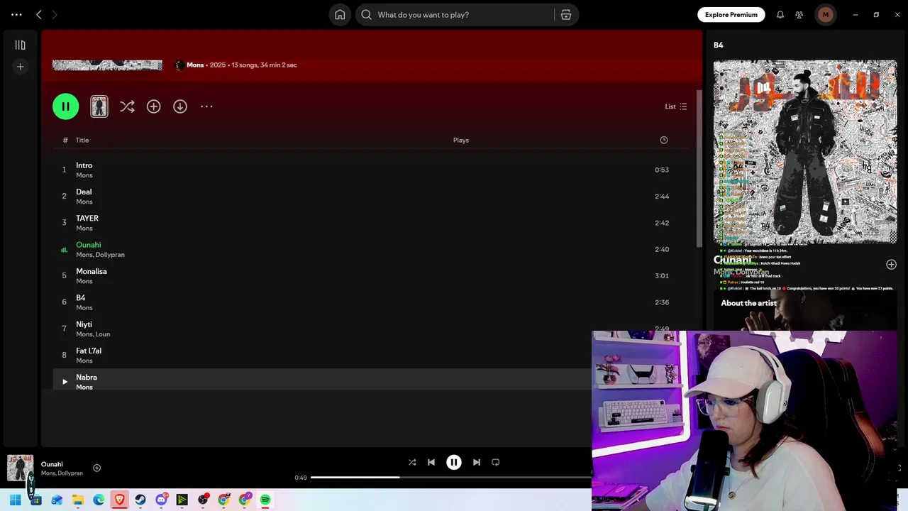Click the 2:40 duration of Ounahi
This screenshot has height=511, width=908.
tap(662, 249)
